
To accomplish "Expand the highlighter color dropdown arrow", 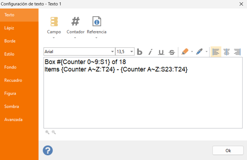I will point(192,52).
